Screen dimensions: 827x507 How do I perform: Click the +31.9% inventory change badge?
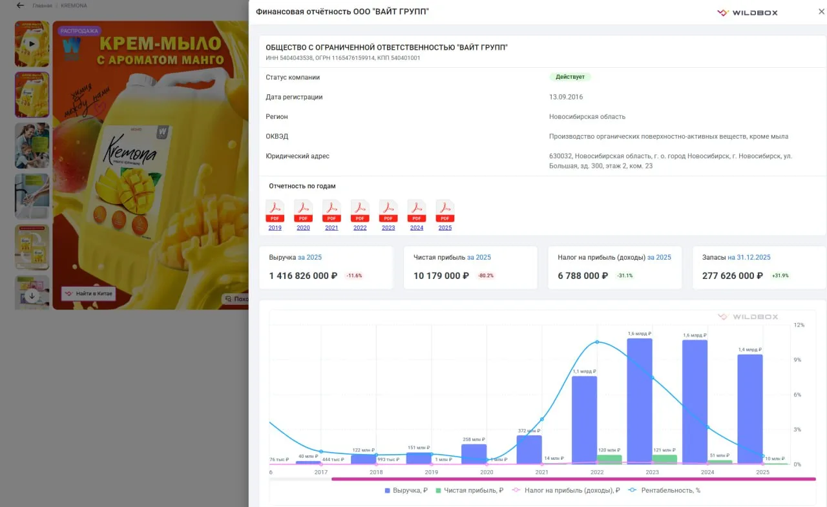[x=780, y=276]
